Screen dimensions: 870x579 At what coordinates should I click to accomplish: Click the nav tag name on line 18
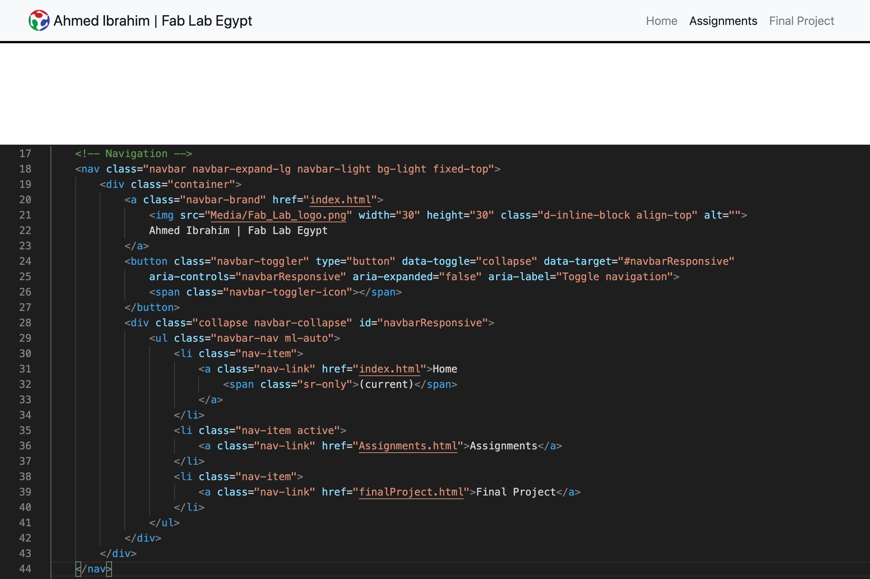(x=90, y=169)
